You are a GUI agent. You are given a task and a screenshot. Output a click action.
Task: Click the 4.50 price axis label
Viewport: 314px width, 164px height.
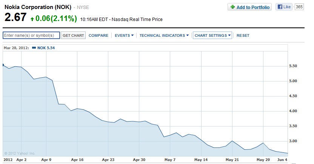click(293, 96)
